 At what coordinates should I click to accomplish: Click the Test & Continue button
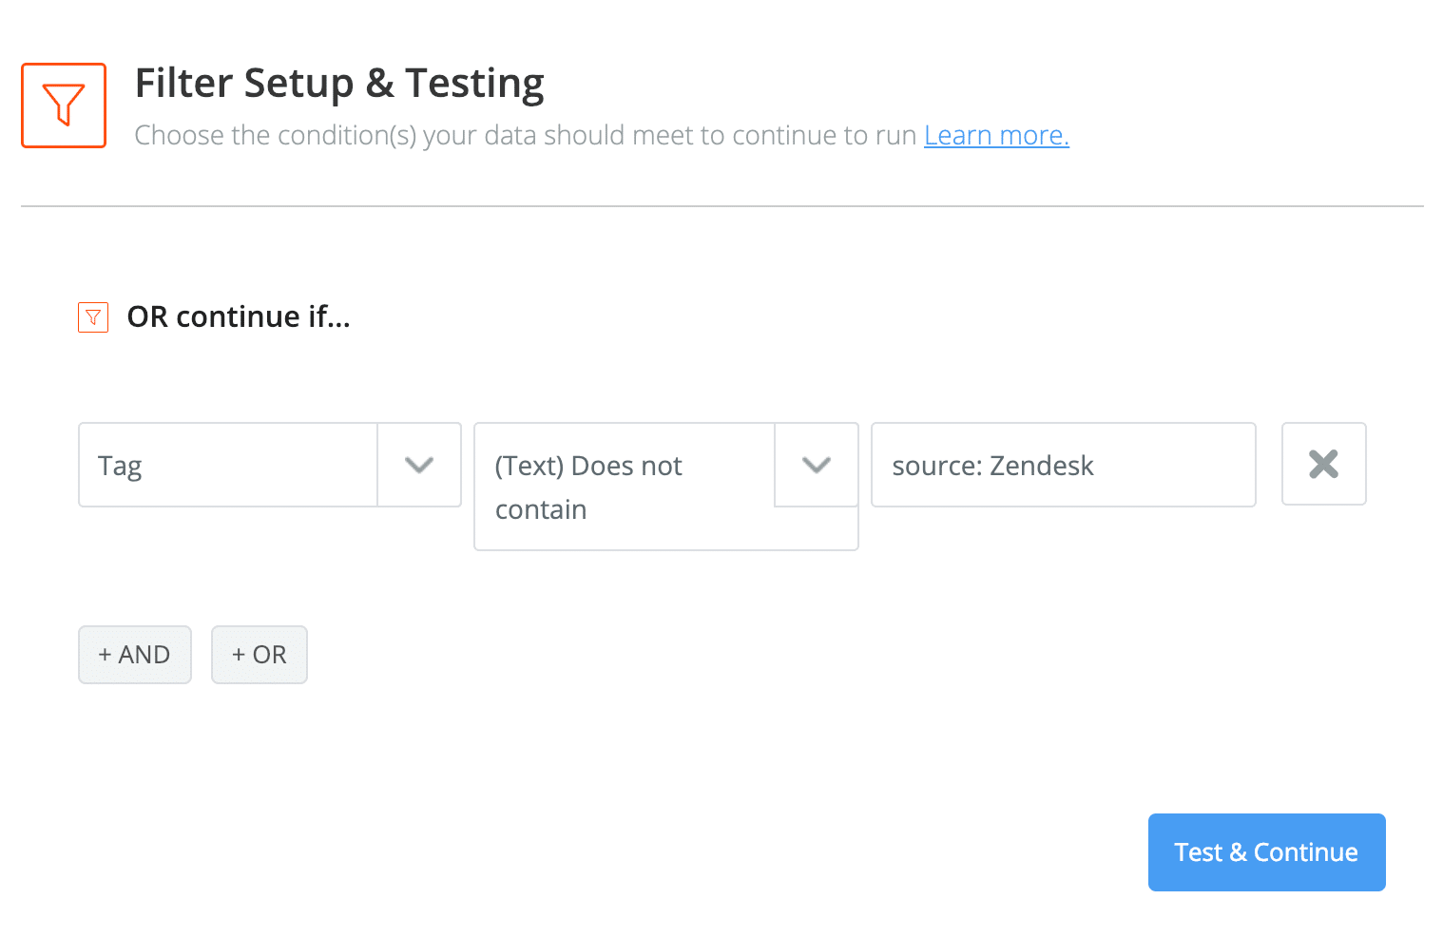pyautogui.click(x=1267, y=852)
